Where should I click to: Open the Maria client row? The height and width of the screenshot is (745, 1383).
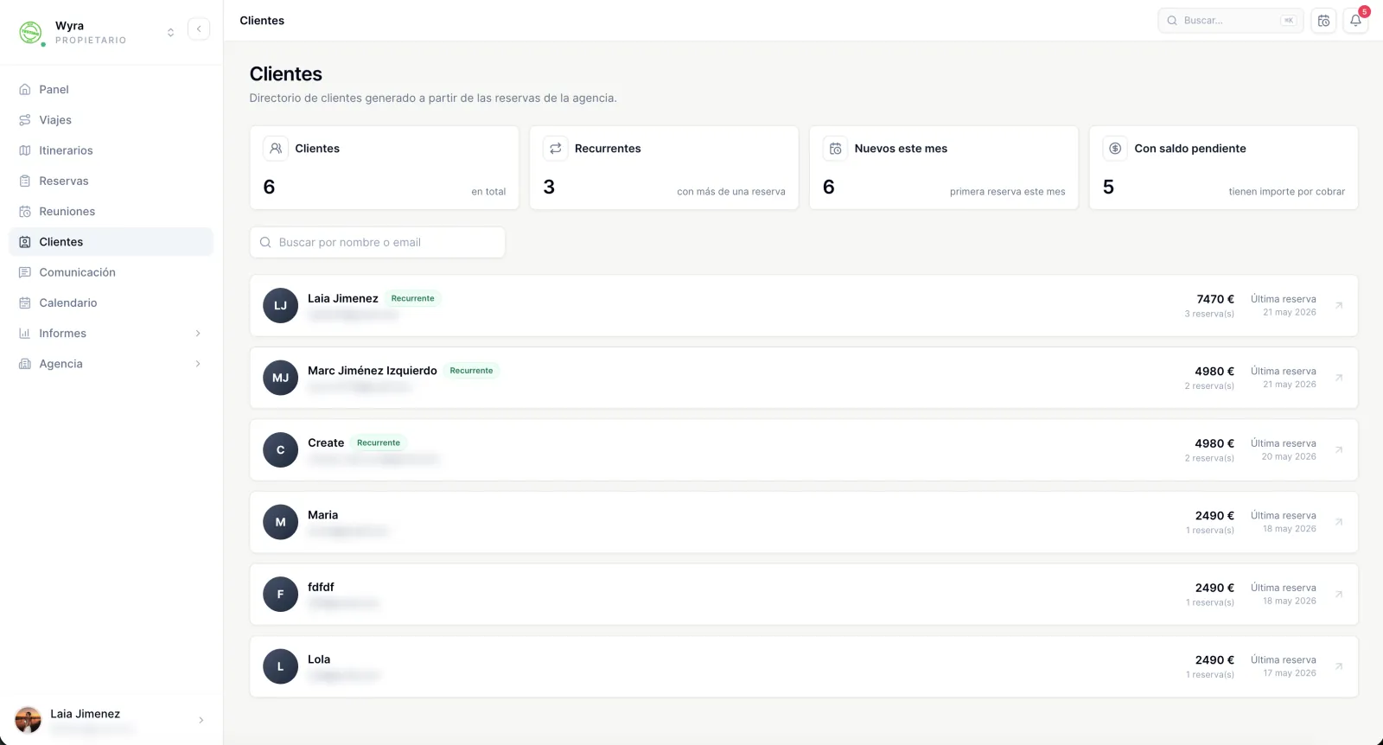click(804, 522)
